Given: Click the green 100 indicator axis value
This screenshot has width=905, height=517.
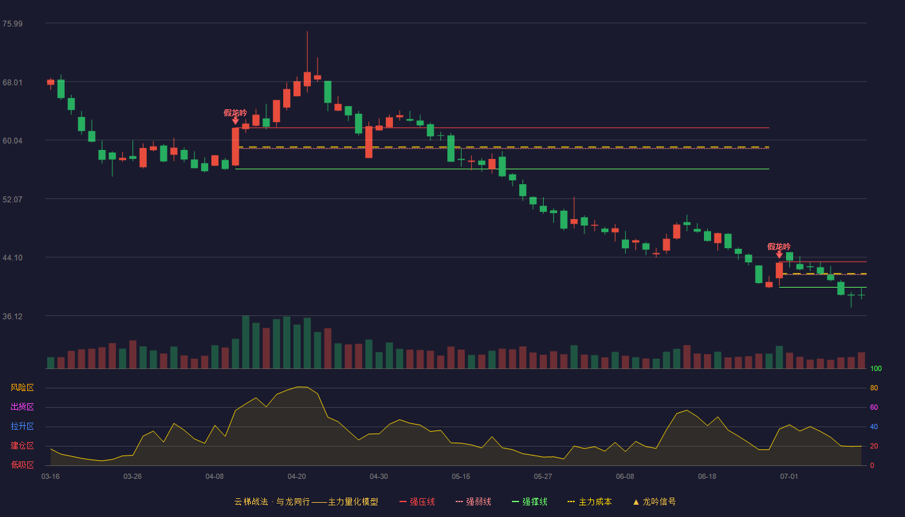Looking at the screenshot, I should pos(876,369).
